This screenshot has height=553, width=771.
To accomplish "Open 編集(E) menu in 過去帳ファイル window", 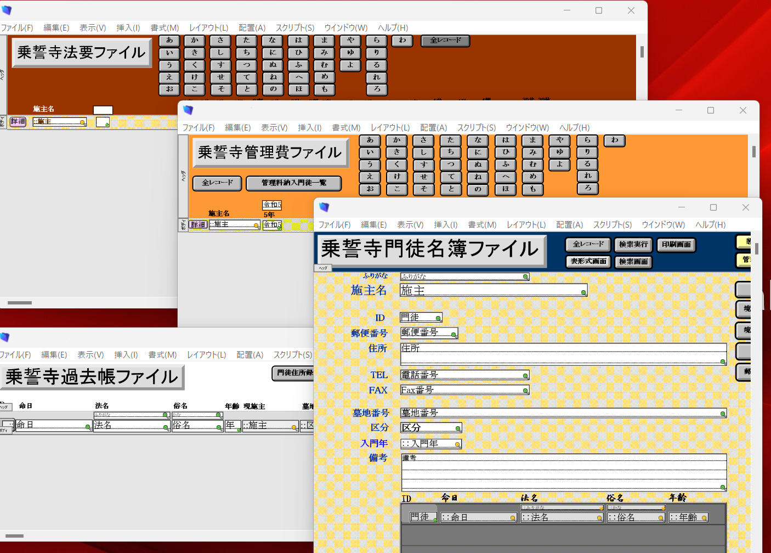I will 54,355.
